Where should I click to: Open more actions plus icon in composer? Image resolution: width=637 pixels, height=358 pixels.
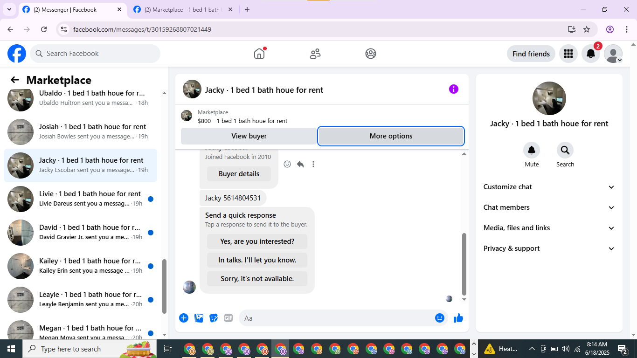coord(184,318)
